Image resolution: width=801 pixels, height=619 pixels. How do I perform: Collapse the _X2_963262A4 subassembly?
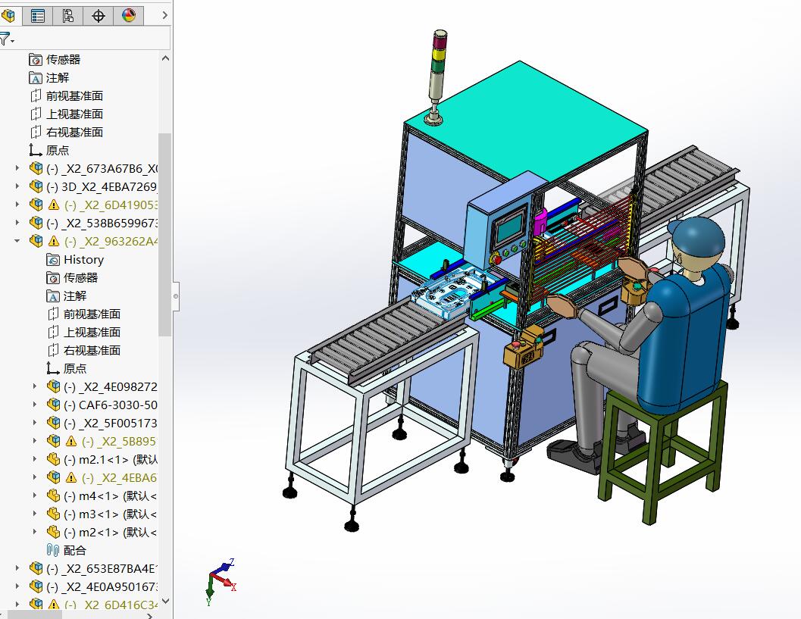(x=17, y=240)
